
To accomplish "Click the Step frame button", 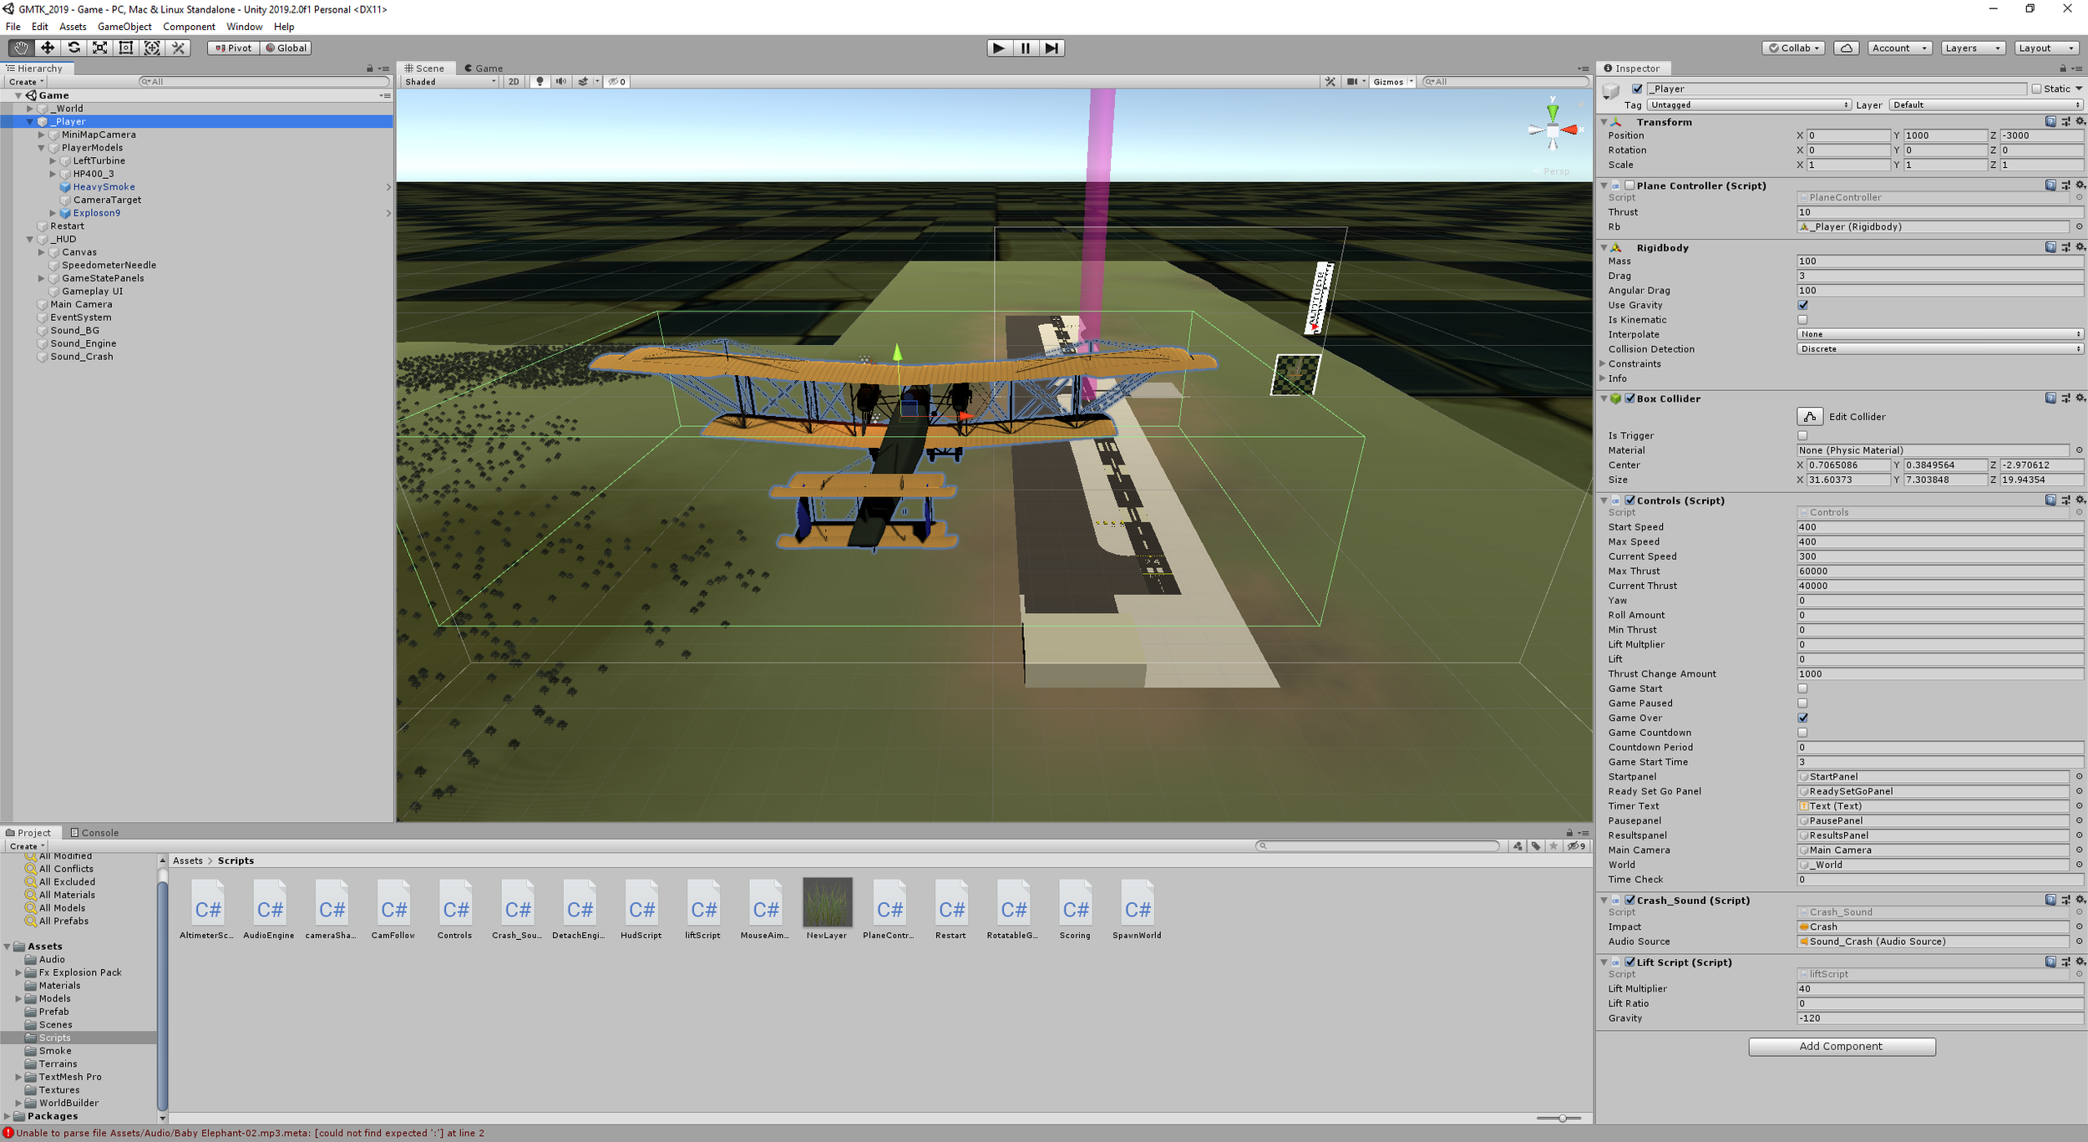I will click(x=1052, y=48).
